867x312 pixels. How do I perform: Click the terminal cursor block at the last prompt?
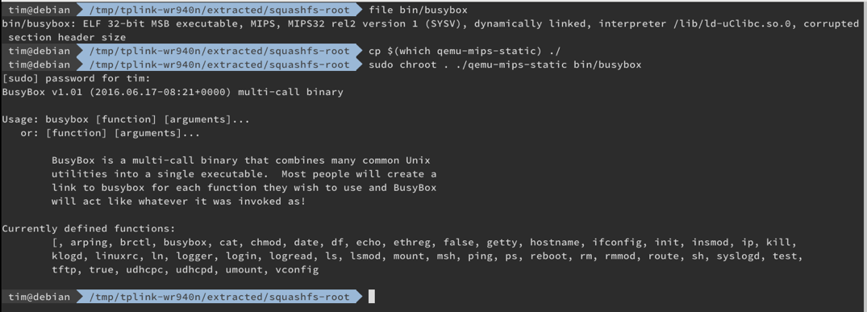(372, 297)
